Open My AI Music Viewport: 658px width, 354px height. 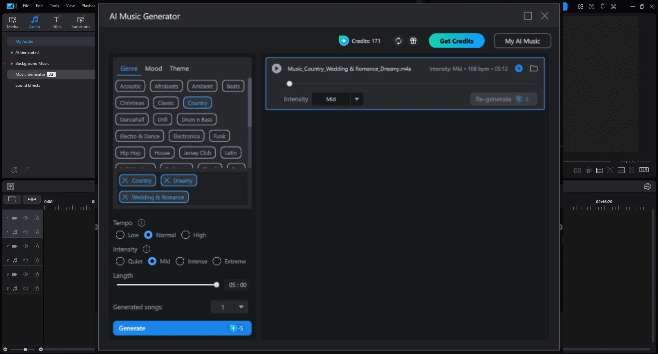coord(522,40)
